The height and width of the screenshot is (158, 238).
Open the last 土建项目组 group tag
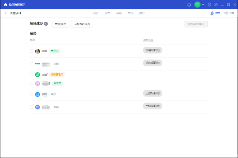tap(153, 106)
